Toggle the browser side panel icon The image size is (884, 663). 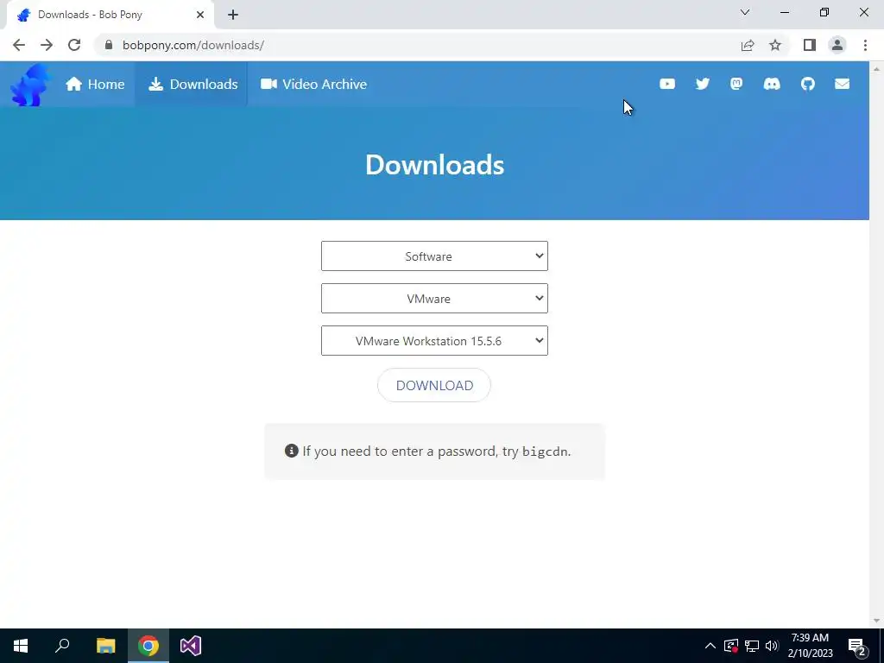click(x=810, y=45)
